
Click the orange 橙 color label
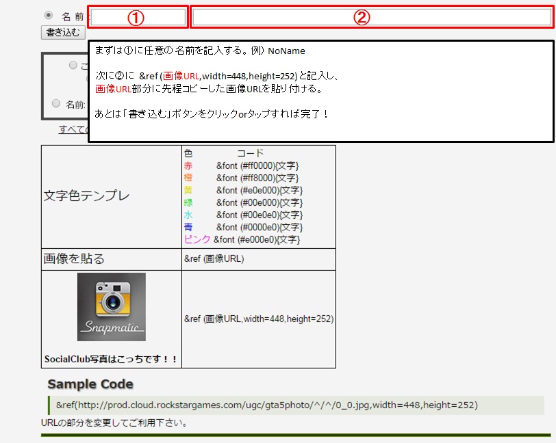pyautogui.click(x=188, y=178)
